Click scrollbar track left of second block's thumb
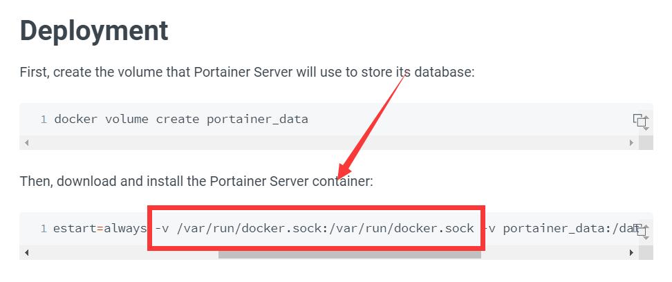Screen dimensions: 672x282 pyautogui.click(x=124, y=253)
